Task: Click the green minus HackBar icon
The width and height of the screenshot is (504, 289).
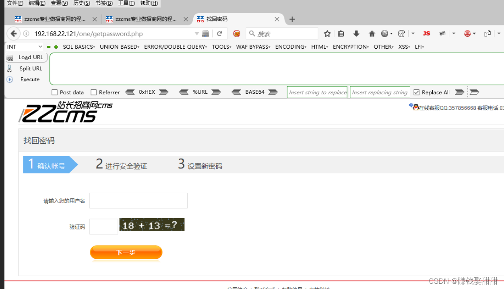Action: [49, 47]
